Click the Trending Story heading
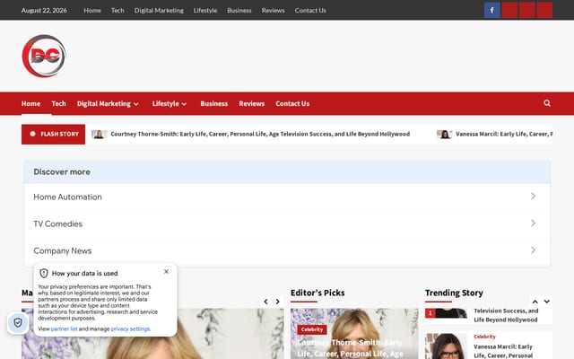 (x=454, y=293)
